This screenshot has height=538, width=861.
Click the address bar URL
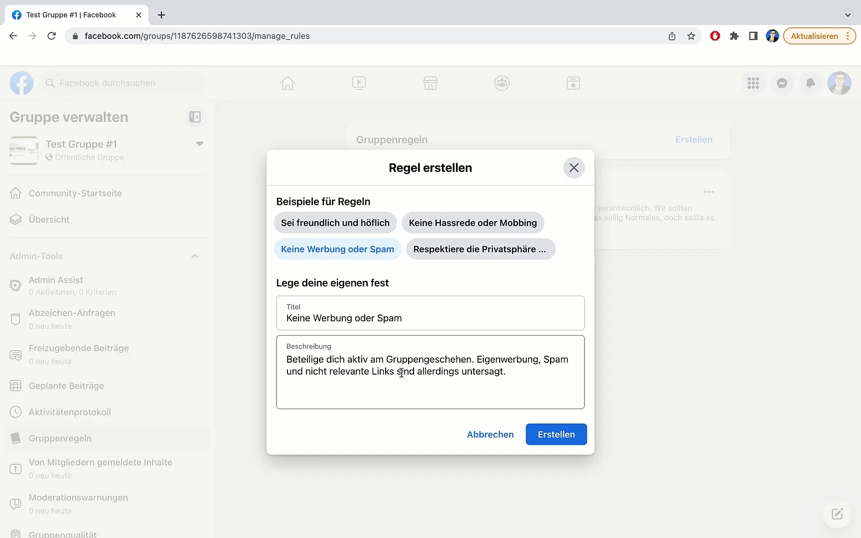197,36
